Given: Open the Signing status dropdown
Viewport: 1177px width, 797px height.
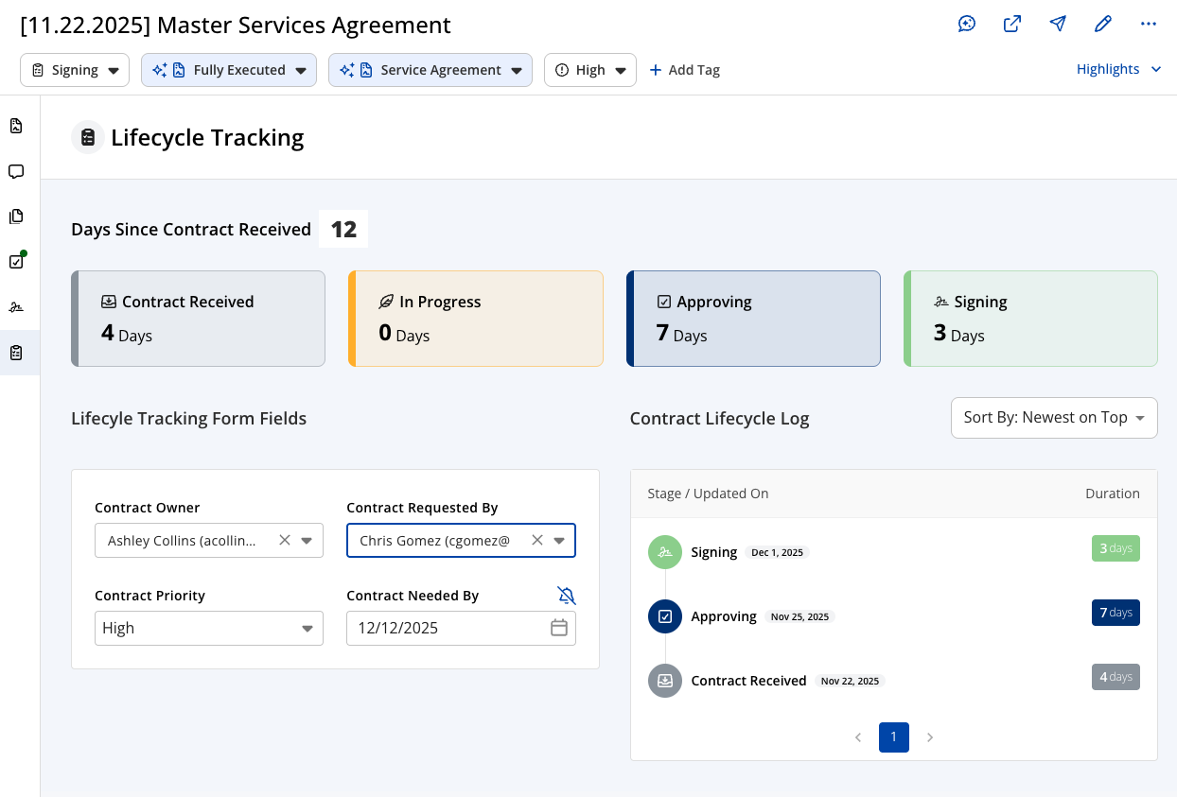Looking at the screenshot, I should point(113,69).
